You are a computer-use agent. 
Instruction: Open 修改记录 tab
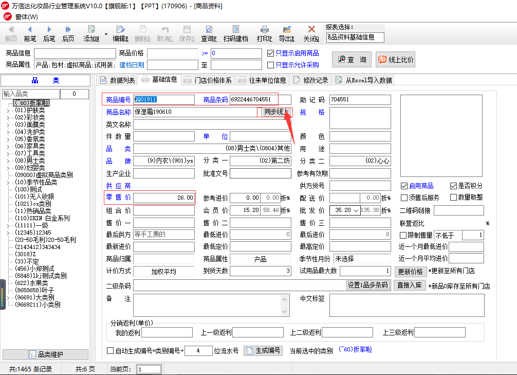(310, 80)
